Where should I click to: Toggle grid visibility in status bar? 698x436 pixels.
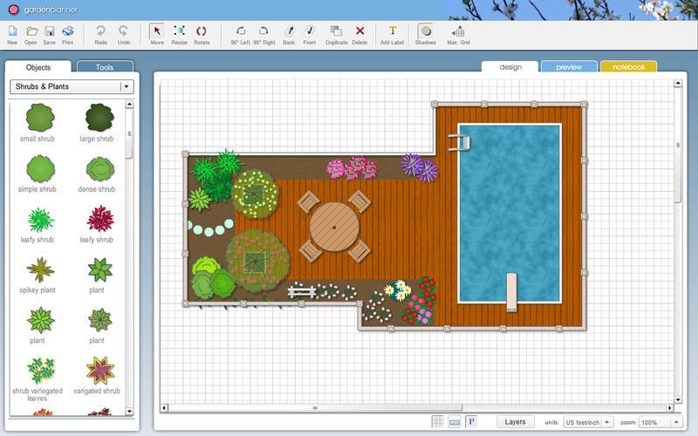tap(438, 422)
